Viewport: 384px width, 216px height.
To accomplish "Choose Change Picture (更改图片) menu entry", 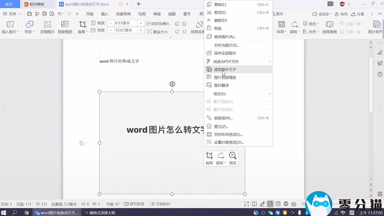I will tap(238, 37).
